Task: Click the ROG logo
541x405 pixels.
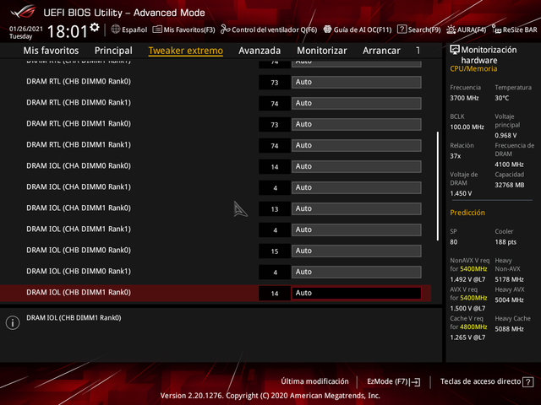Action: [x=23, y=12]
